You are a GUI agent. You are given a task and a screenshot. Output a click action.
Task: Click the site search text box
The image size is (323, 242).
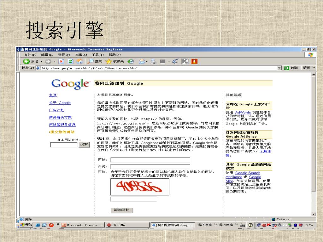point(64,145)
